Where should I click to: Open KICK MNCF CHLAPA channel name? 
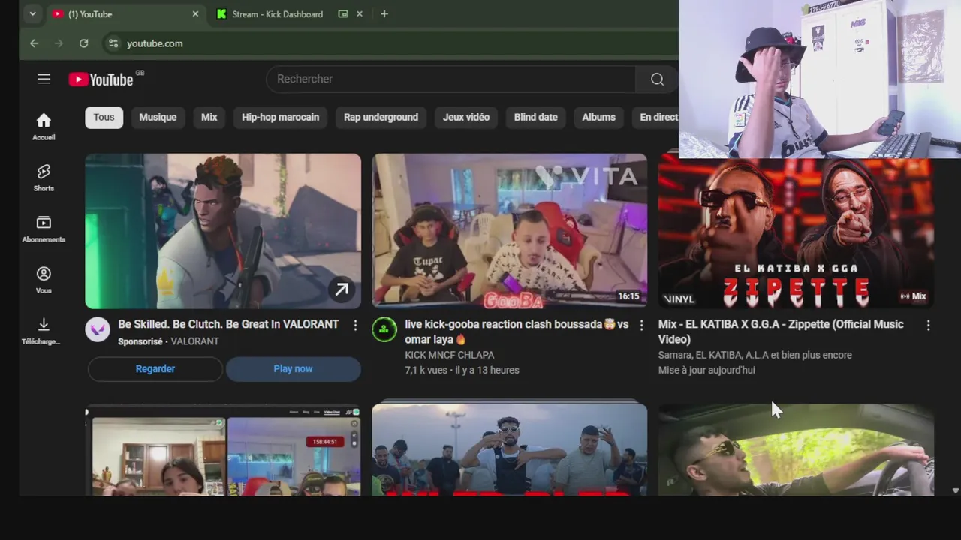[x=450, y=355]
